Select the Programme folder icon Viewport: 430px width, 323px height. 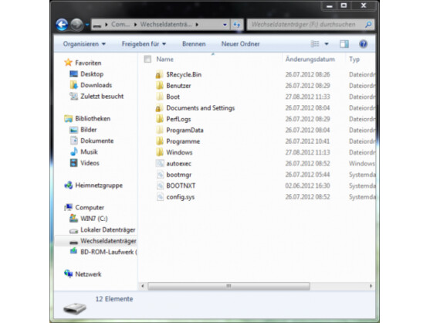click(159, 141)
